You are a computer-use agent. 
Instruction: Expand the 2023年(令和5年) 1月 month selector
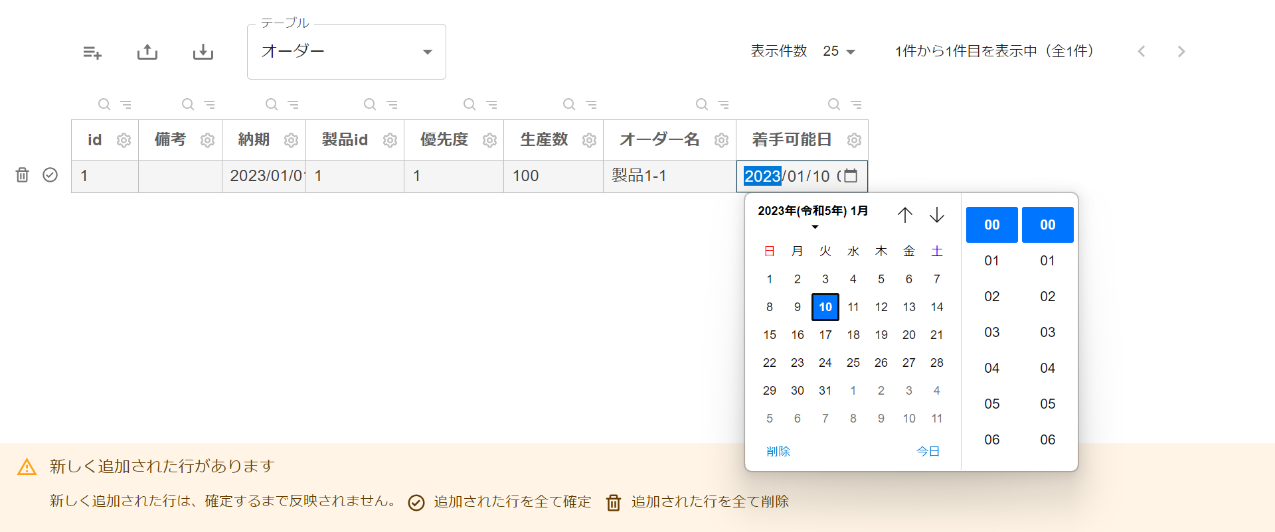point(813,216)
